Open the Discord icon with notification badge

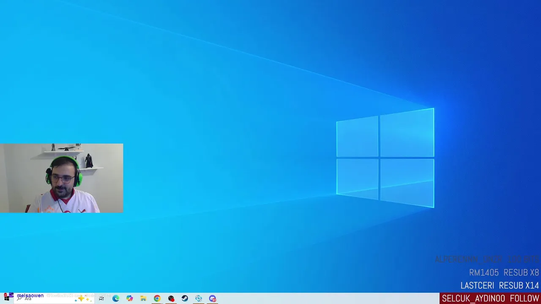click(x=213, y=299)
